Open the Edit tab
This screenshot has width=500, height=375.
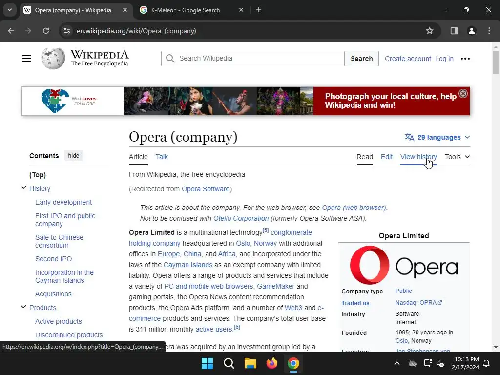387,157
